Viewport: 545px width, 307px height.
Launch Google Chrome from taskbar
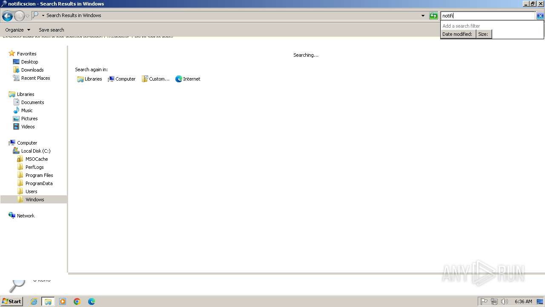[77, 301]
